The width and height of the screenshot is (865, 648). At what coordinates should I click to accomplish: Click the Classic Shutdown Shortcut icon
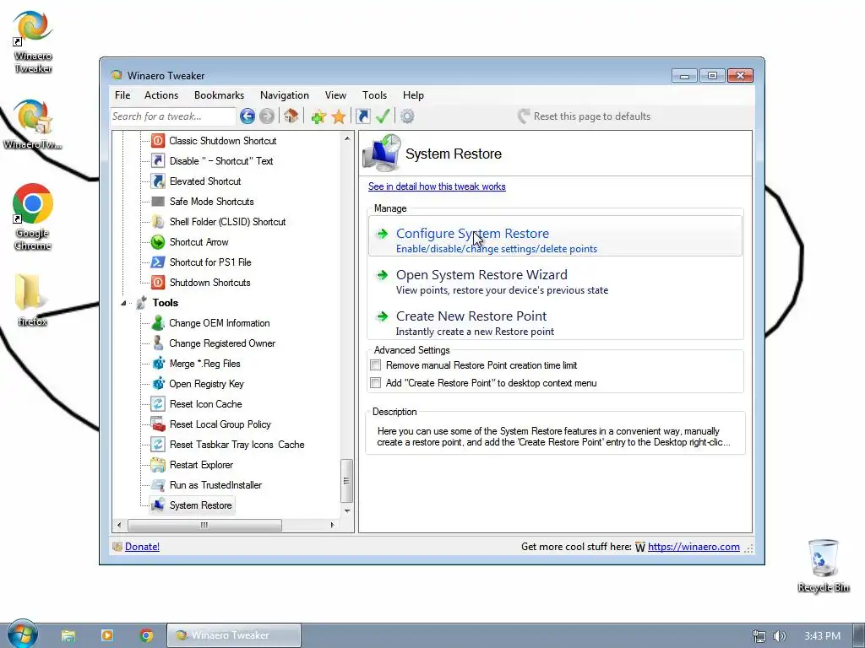click(158, 141)
